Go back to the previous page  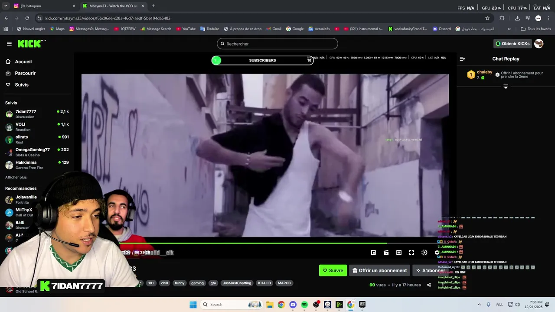6,18
